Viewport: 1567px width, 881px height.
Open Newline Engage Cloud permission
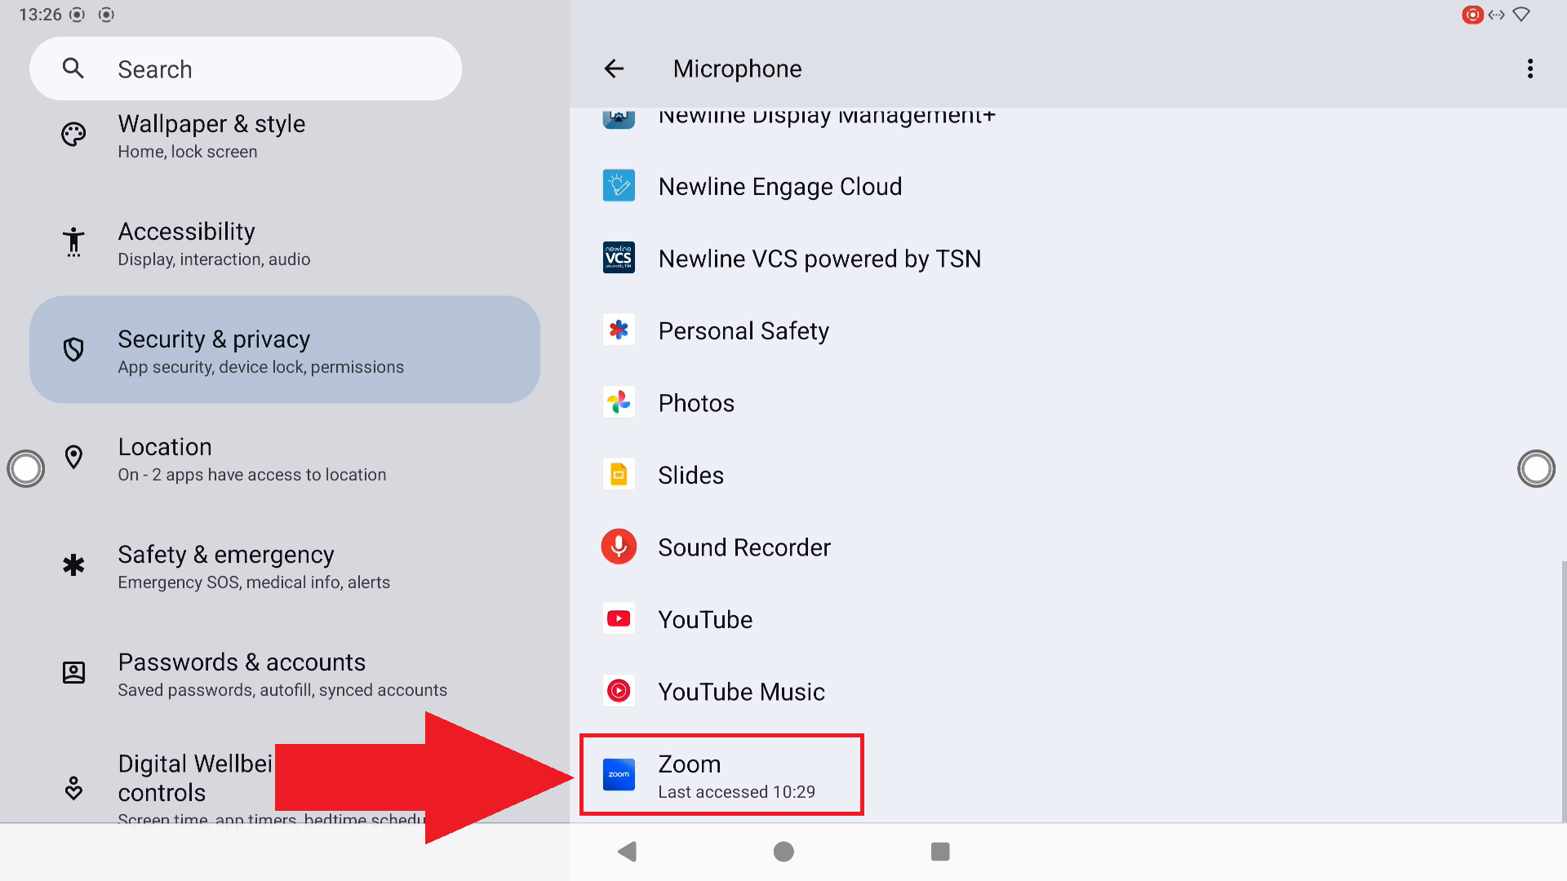tap(779, 187)
